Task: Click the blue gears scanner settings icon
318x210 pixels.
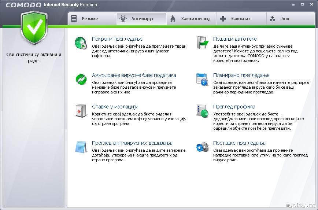Action: [202, 147]
